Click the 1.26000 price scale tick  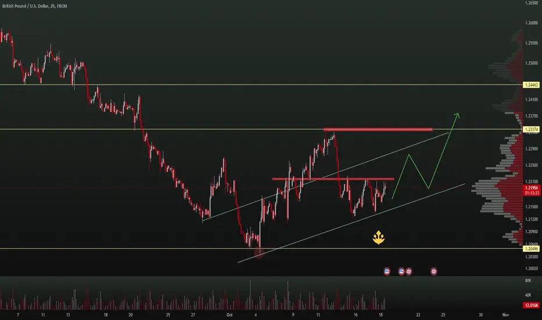pos(532,23)
